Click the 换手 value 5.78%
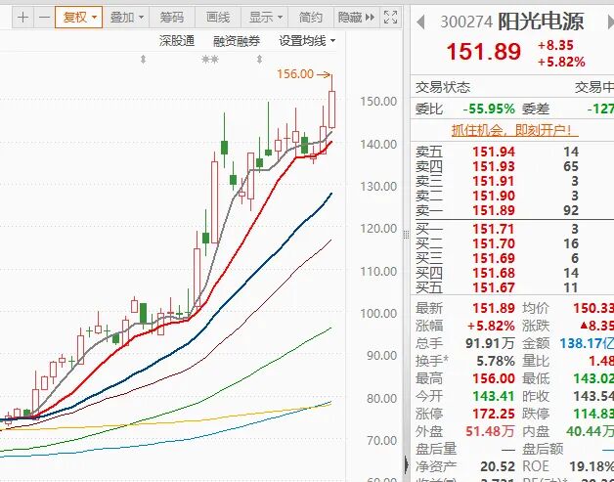Screen dimensions: 614x482 click(x=496, y=361)
